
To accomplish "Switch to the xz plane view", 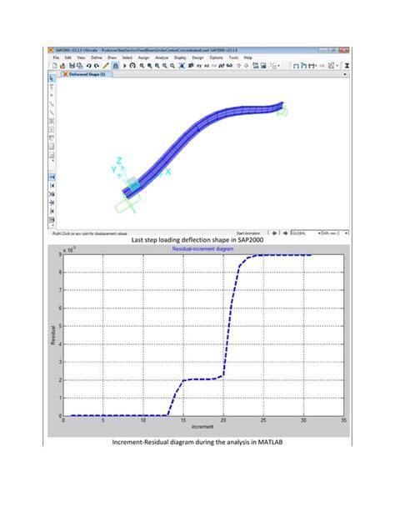I will 207,66.
